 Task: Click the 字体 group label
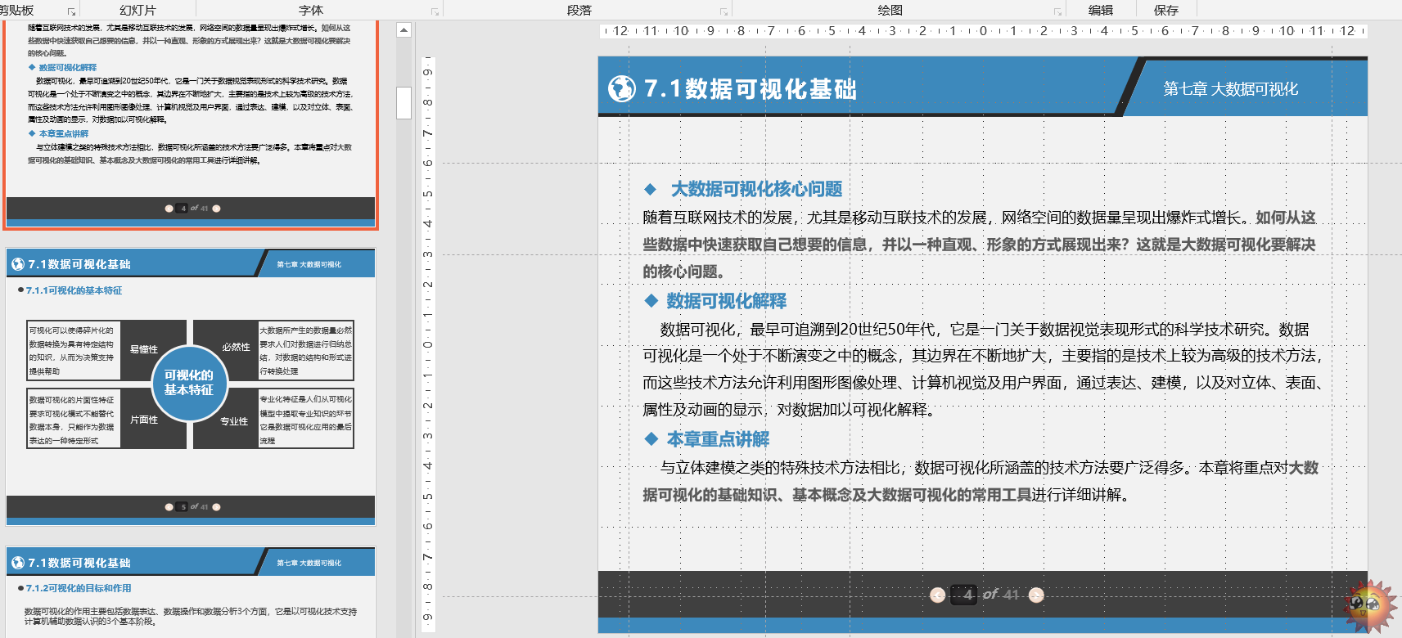(311, 10)
